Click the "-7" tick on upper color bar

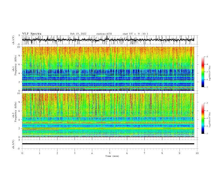pyautogui.click(x=207, y=87)
